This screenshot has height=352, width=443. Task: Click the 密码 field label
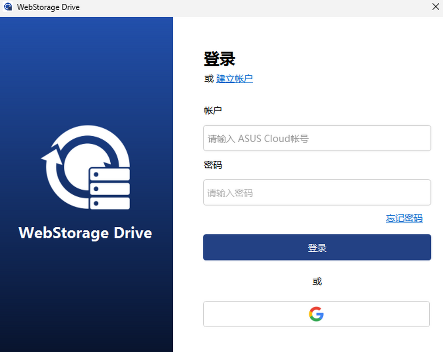pyautogui.click(x=213, y=165)
